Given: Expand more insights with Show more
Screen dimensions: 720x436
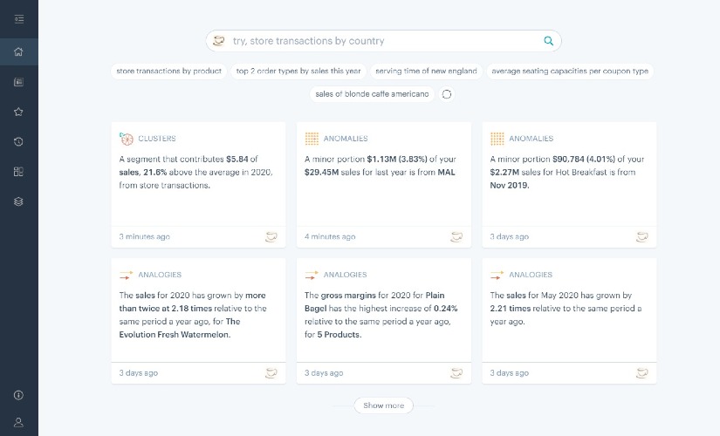Looking at the screenshot, I should (383, 405).
